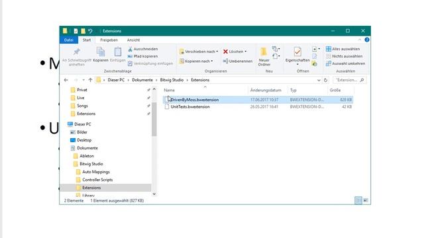Click undo icon in title bar

[x=90, y=31]
